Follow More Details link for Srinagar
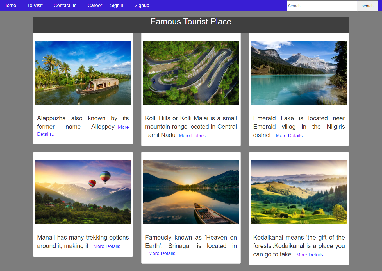The image size is (382, 271). pos(164,253)
